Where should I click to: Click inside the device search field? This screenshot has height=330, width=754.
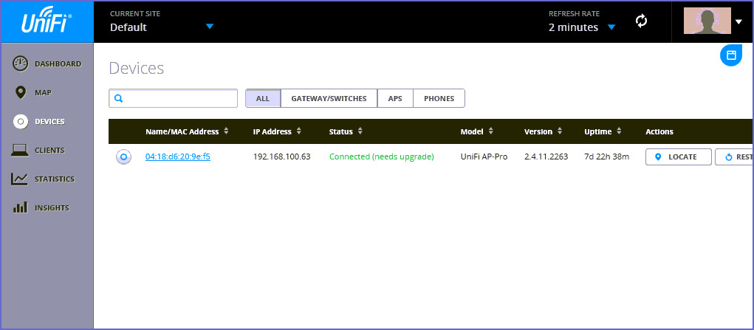point(173,99)
